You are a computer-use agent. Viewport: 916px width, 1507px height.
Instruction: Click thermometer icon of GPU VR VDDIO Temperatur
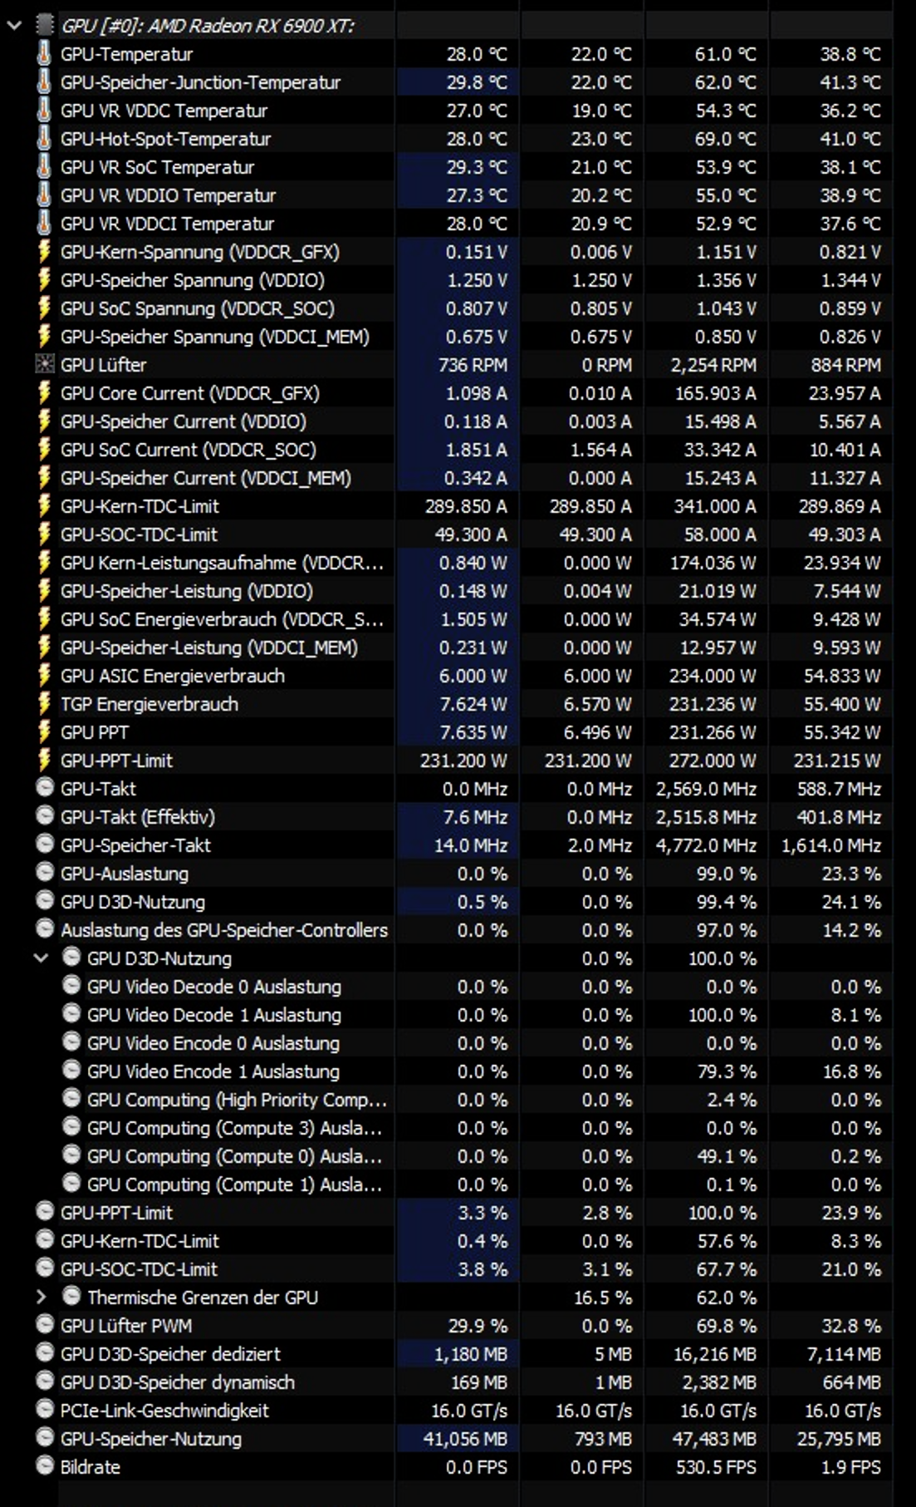coord(44,195)
